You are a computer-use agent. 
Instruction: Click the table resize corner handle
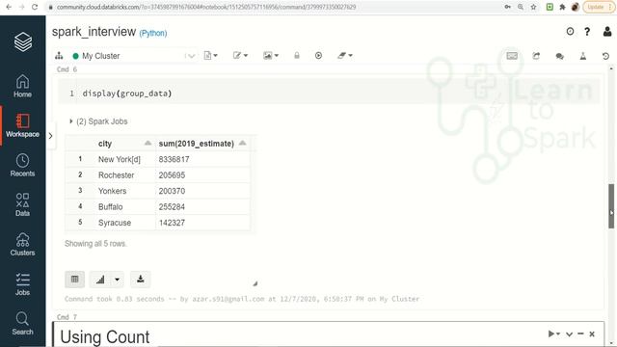coord(255,283)
